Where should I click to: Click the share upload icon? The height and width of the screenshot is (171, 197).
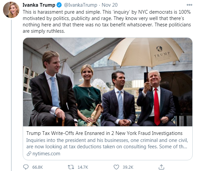(161, 167)
